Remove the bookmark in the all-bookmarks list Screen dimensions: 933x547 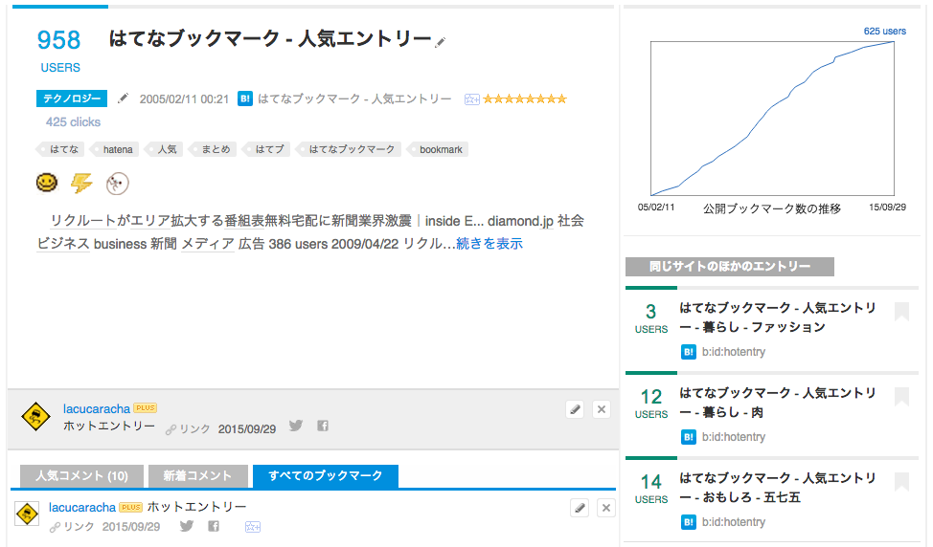click(605, 508)
